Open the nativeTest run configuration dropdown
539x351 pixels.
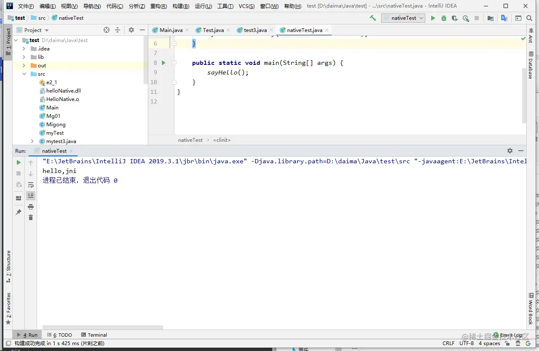(403, 18)
